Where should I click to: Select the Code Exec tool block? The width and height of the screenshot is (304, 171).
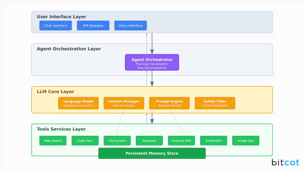pos(85,140)
